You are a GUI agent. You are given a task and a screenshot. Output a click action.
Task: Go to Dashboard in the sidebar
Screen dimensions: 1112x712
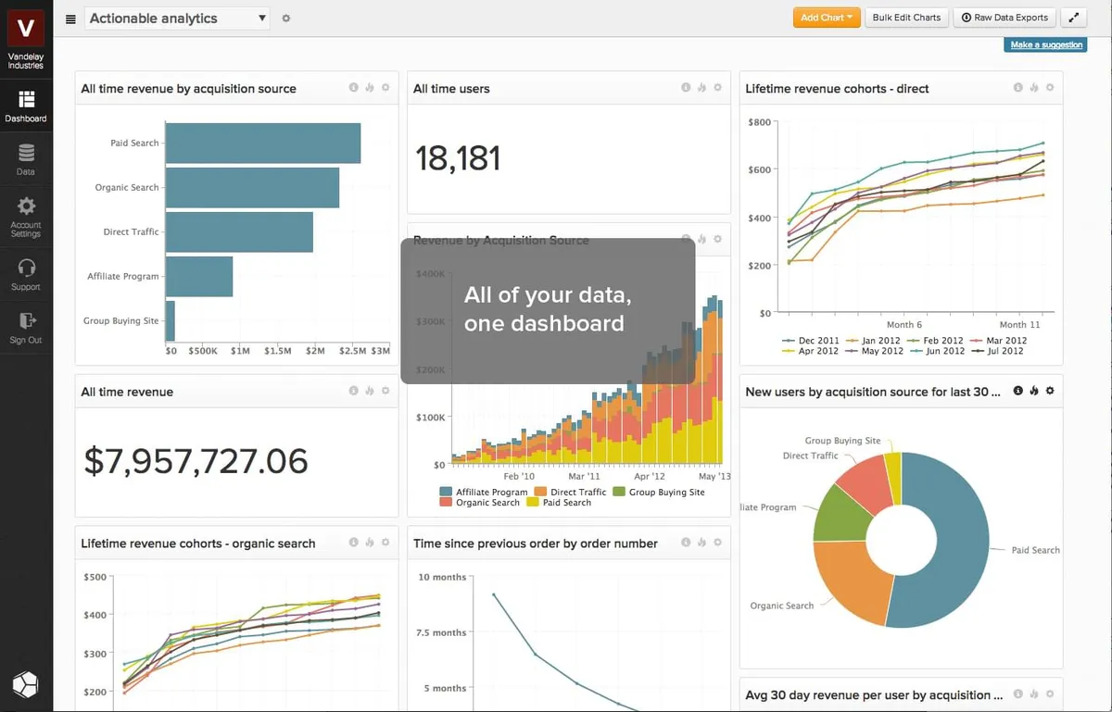[26, 106]
